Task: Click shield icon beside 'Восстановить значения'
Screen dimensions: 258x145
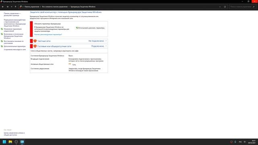Action: [x=2, y=41]
